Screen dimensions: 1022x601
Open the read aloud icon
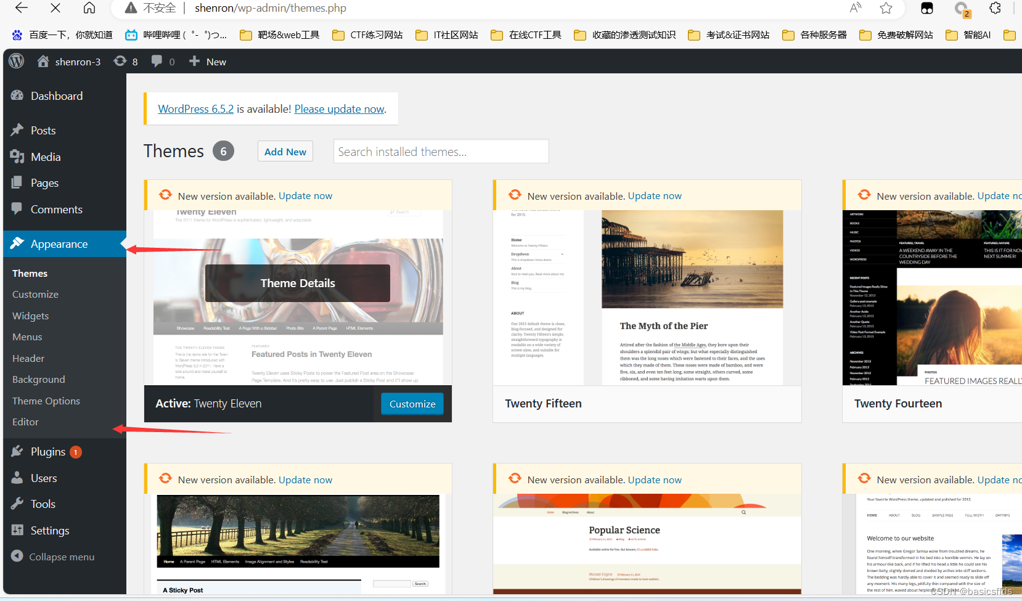[856, 8]
